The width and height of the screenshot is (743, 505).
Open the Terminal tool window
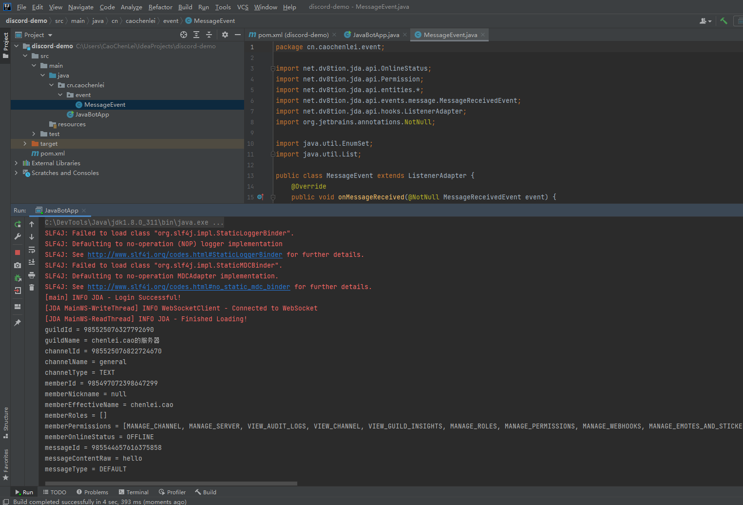click(133, 492)
